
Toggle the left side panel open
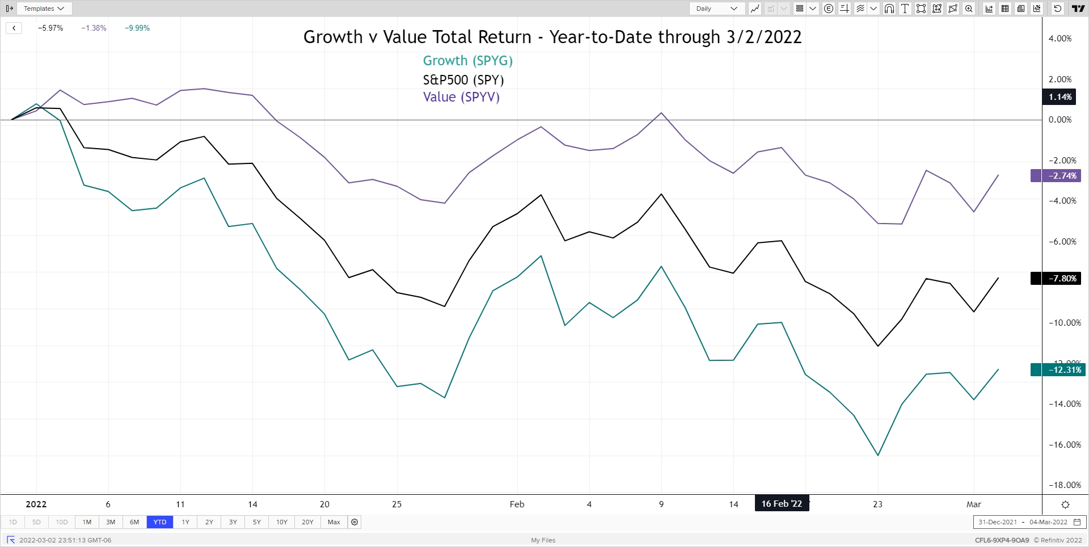(9, 9)
